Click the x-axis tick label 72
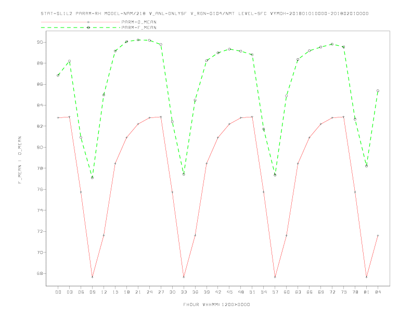 tap(332, 292)
